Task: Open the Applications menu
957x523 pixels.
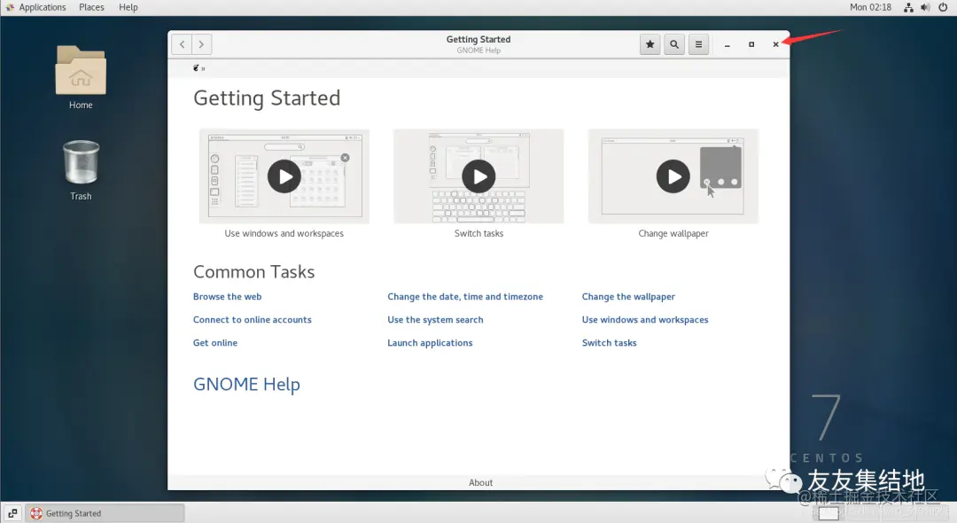Action: click(x=36, y=7)
